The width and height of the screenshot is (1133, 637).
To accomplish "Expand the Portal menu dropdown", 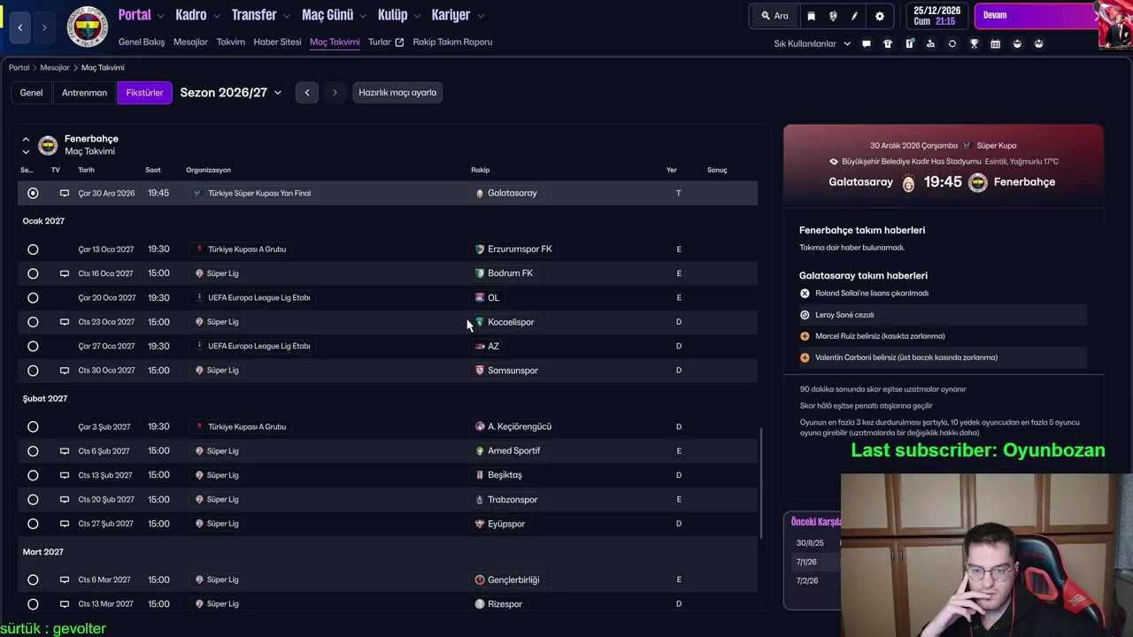I will pos(160,16).
